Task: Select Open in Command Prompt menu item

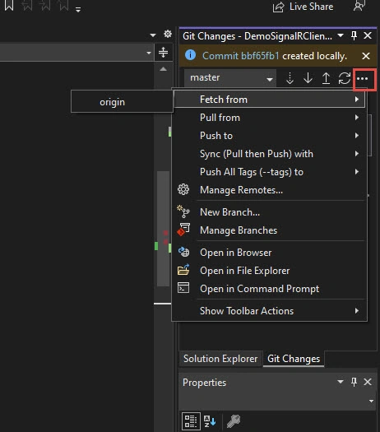Action: [x=269, y=289]
